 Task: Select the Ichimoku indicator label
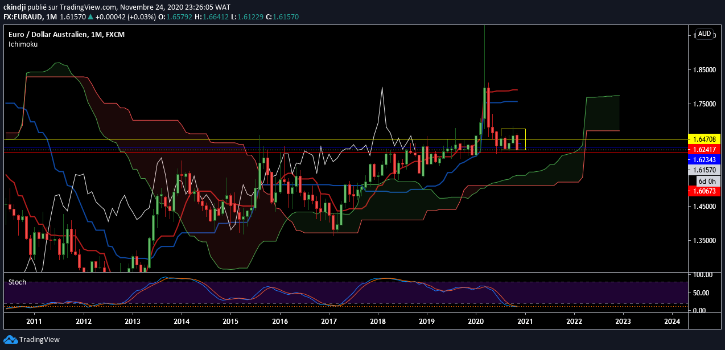(23, 44)
